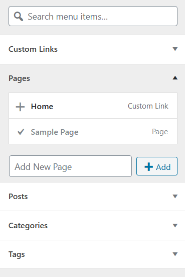Add Home item via plus icon

(20, 107)
